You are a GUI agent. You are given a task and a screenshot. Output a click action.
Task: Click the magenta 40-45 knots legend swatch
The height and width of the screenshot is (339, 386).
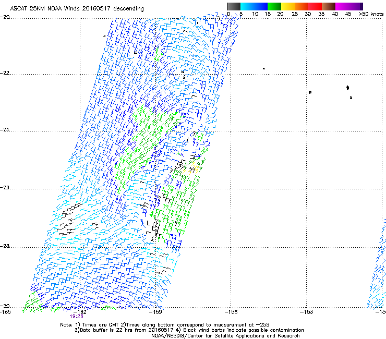coord(342,6)
